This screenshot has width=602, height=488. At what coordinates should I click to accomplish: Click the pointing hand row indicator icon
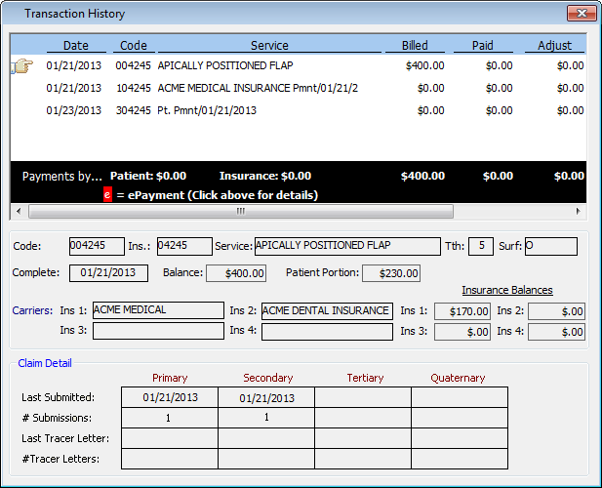click(21, 66)
